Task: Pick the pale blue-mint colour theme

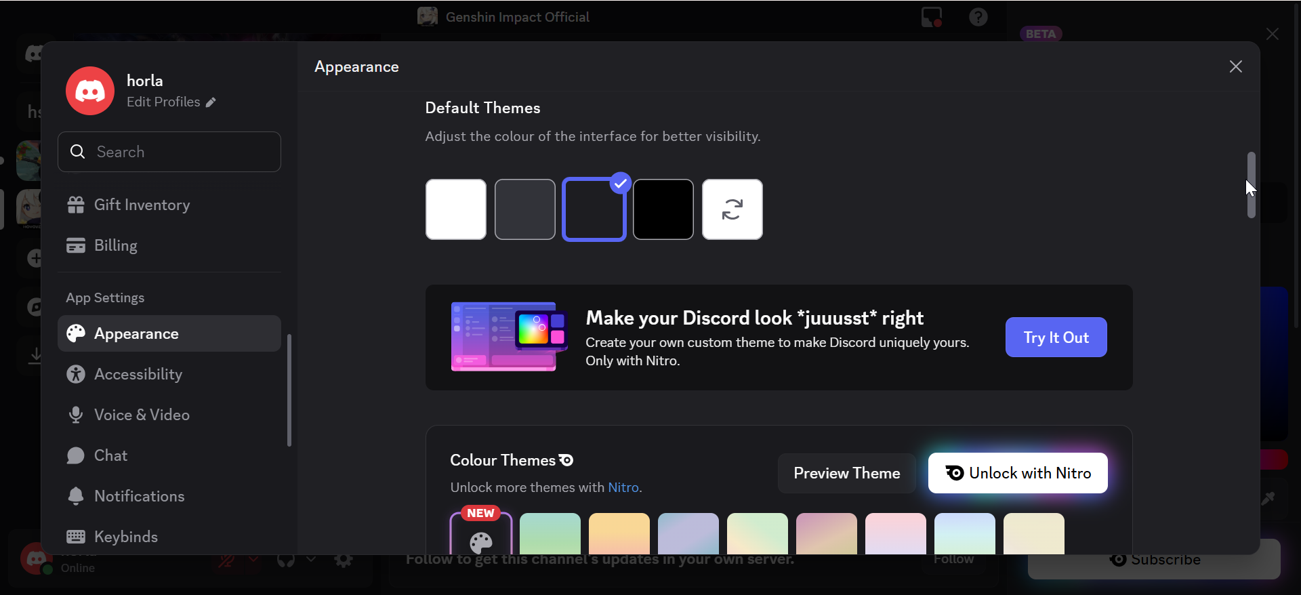Action: point(965,534)
